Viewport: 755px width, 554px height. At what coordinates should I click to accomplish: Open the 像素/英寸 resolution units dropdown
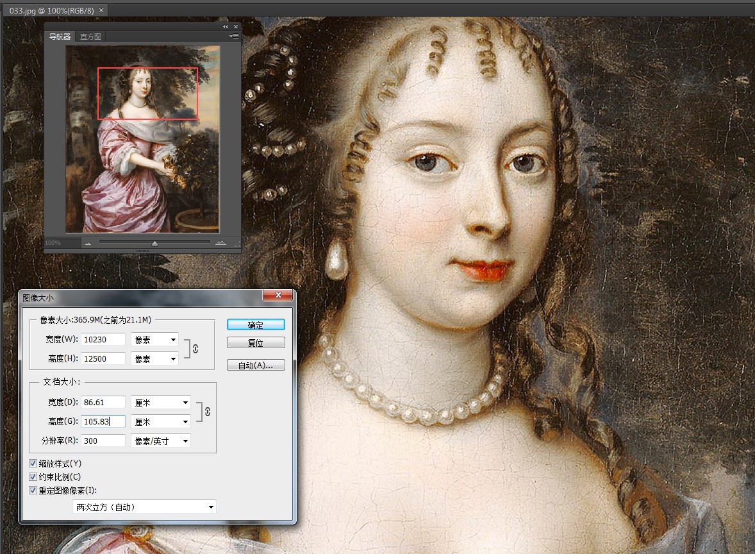pyautogui.click(x=161, y=441)
